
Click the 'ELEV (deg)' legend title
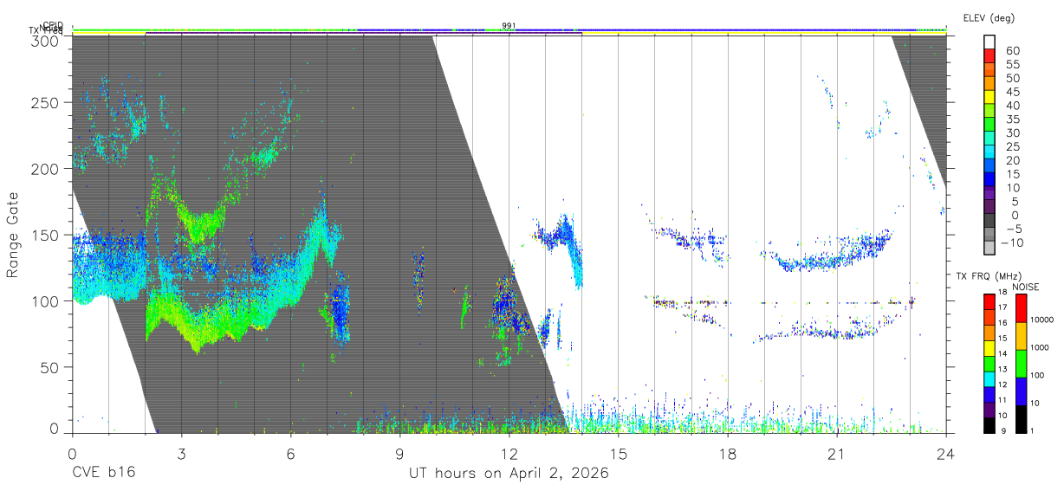(989, 17)
